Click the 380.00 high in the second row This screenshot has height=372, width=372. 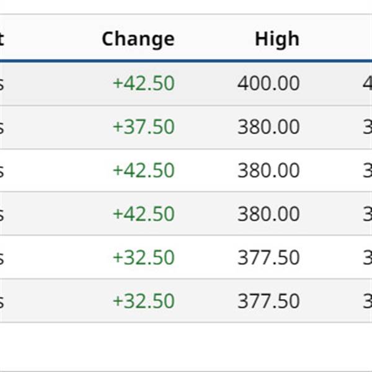point(268,127)
